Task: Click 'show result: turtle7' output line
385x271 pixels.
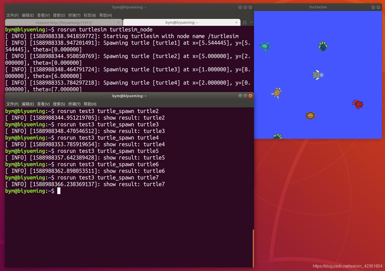Action: pos(85,184)
